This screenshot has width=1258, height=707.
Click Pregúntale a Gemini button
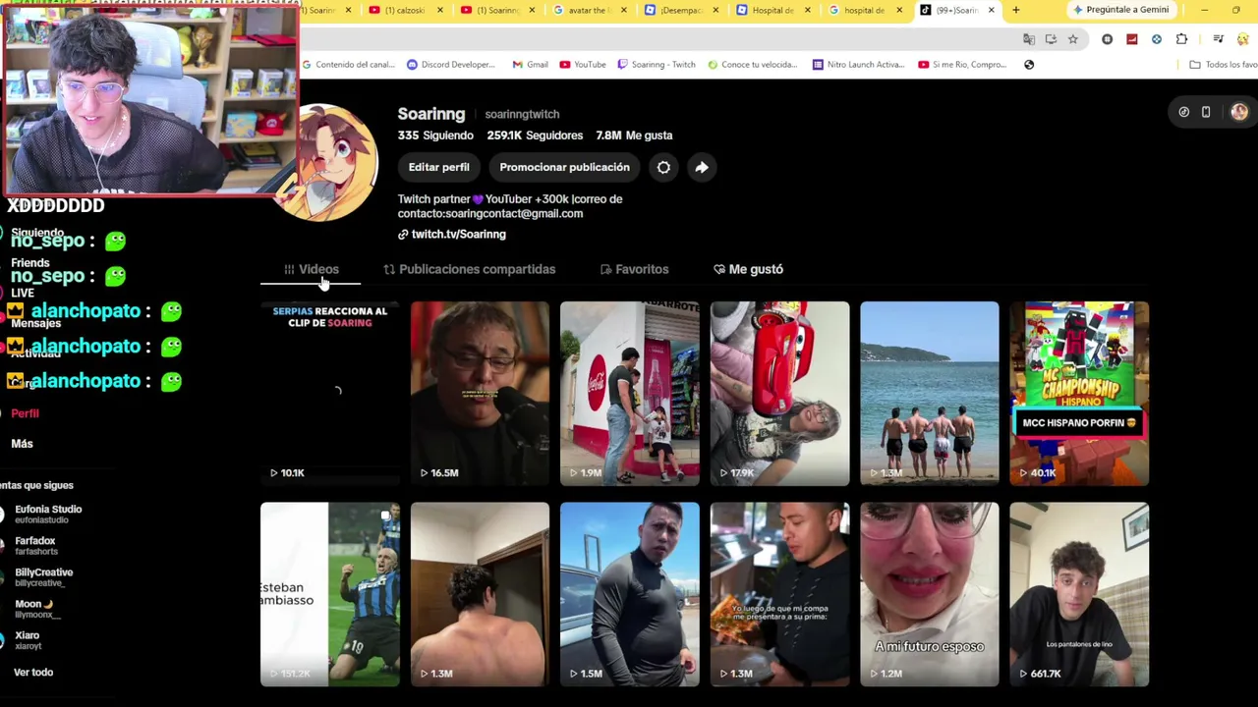(1121, 10)
